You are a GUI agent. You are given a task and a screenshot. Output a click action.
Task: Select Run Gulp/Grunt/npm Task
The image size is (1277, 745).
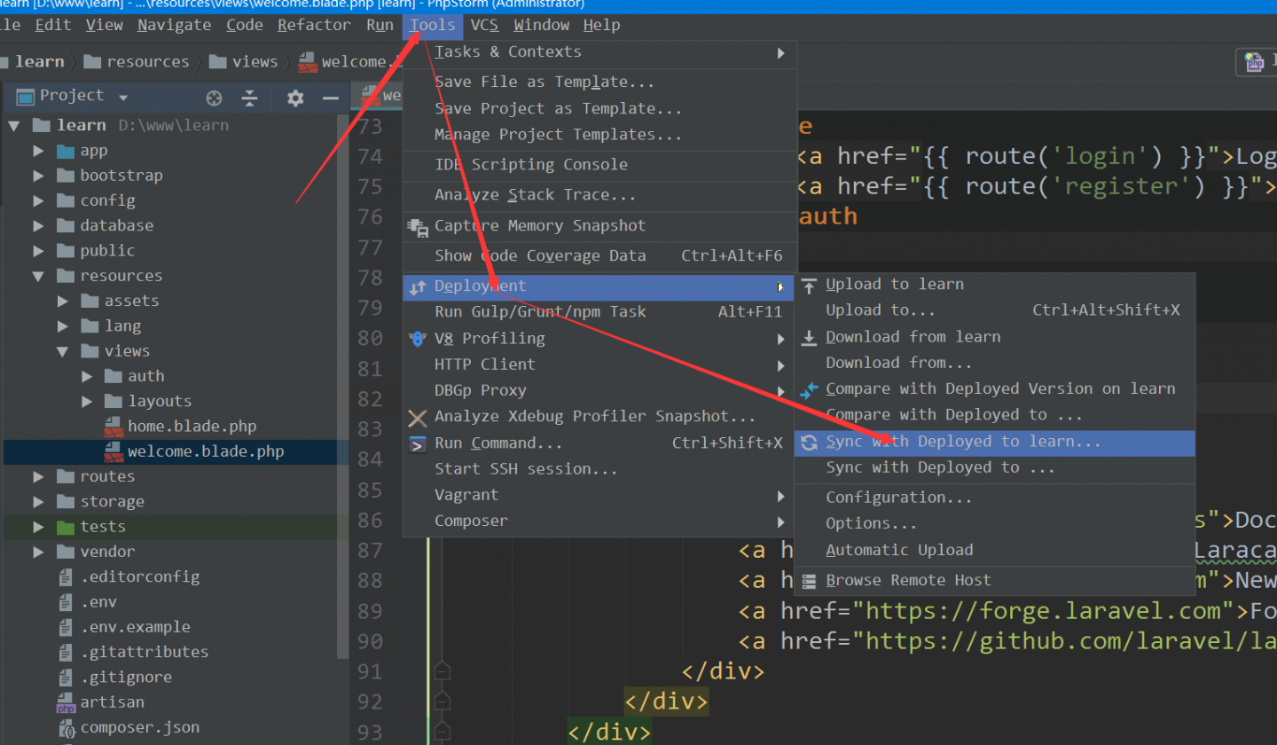(600, 312)
